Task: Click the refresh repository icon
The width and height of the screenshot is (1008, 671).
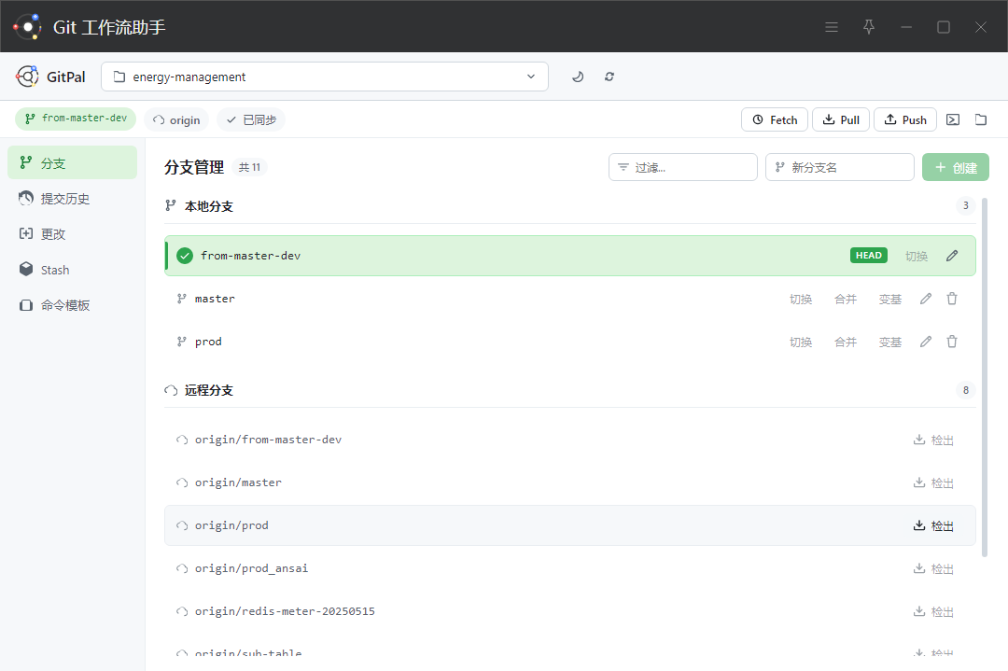Action: tap(609, 77)
